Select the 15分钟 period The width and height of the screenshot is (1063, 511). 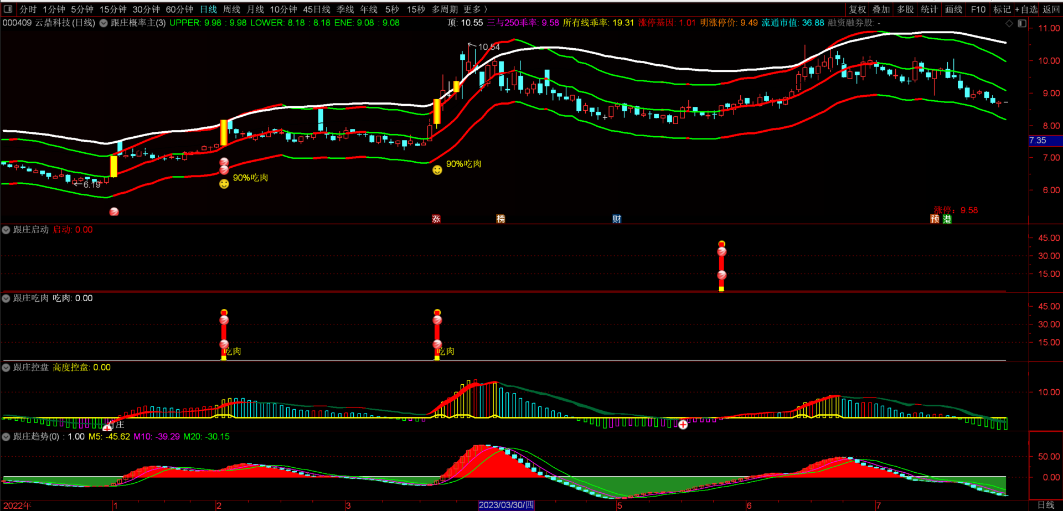[x=113, y=9]
